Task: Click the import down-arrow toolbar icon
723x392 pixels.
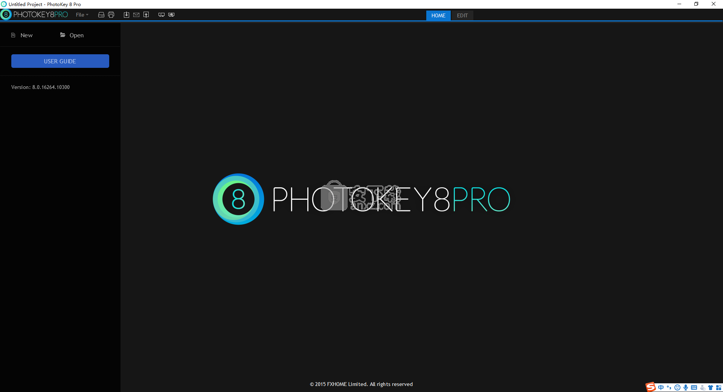Action: (x=127, y=15)
